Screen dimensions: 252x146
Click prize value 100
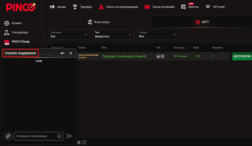pyautogui.click(x=197, y=56)
